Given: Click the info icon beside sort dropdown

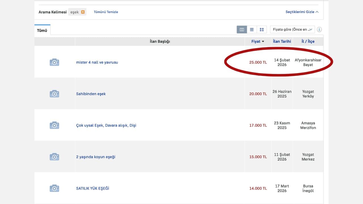Looking at the screenshot, I should 319,29.
